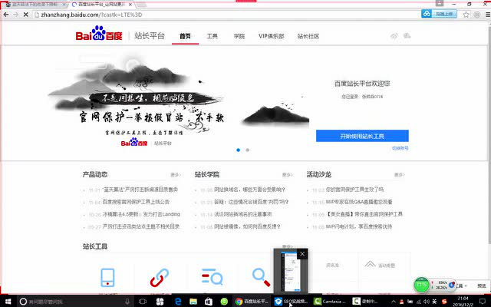This screenshot has width=491, height=307.
Task: Click the chevron-up icon in tools grid
Action: click(x=370, y=265)
